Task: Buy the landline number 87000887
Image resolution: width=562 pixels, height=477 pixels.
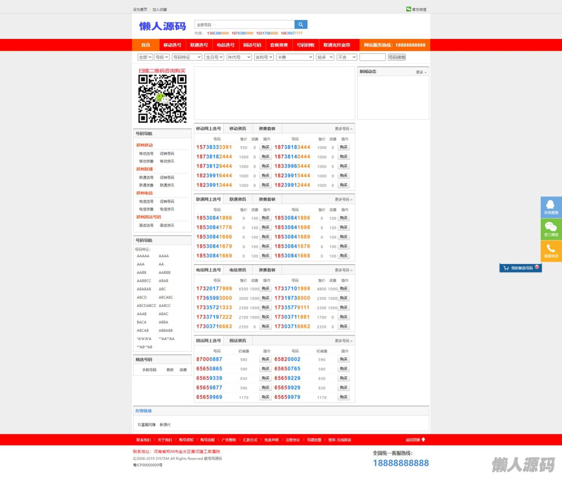Action: 266,359
